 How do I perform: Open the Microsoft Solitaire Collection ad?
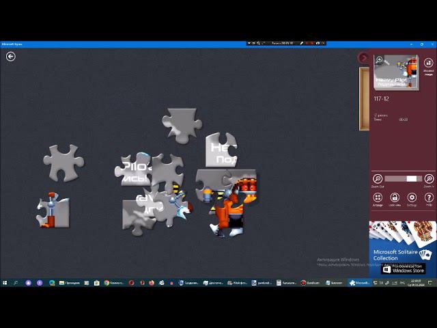pos(402,248)
